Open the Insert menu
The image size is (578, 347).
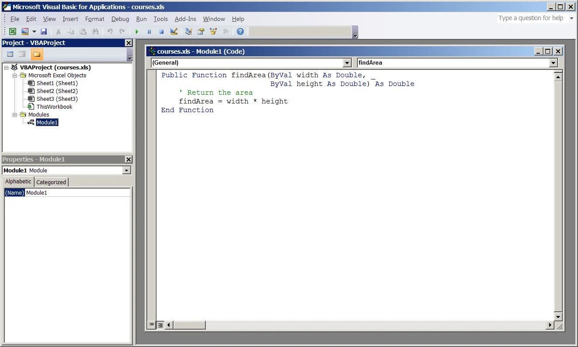pyautogui.click(x=70, y=19)
